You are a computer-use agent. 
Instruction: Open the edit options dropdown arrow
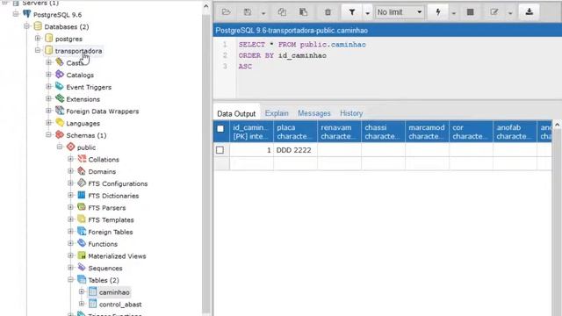click(x=510, y=13)
